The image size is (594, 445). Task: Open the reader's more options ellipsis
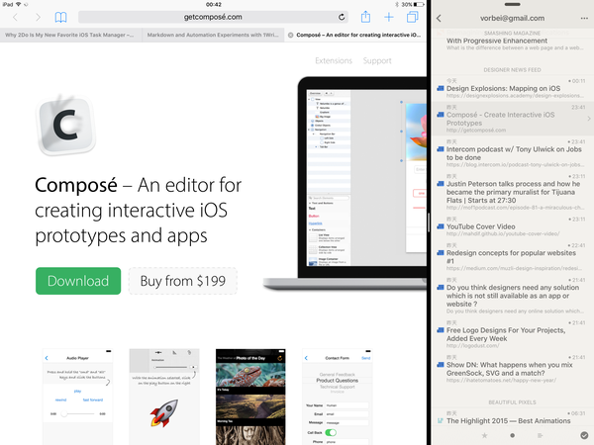[584, 18]
